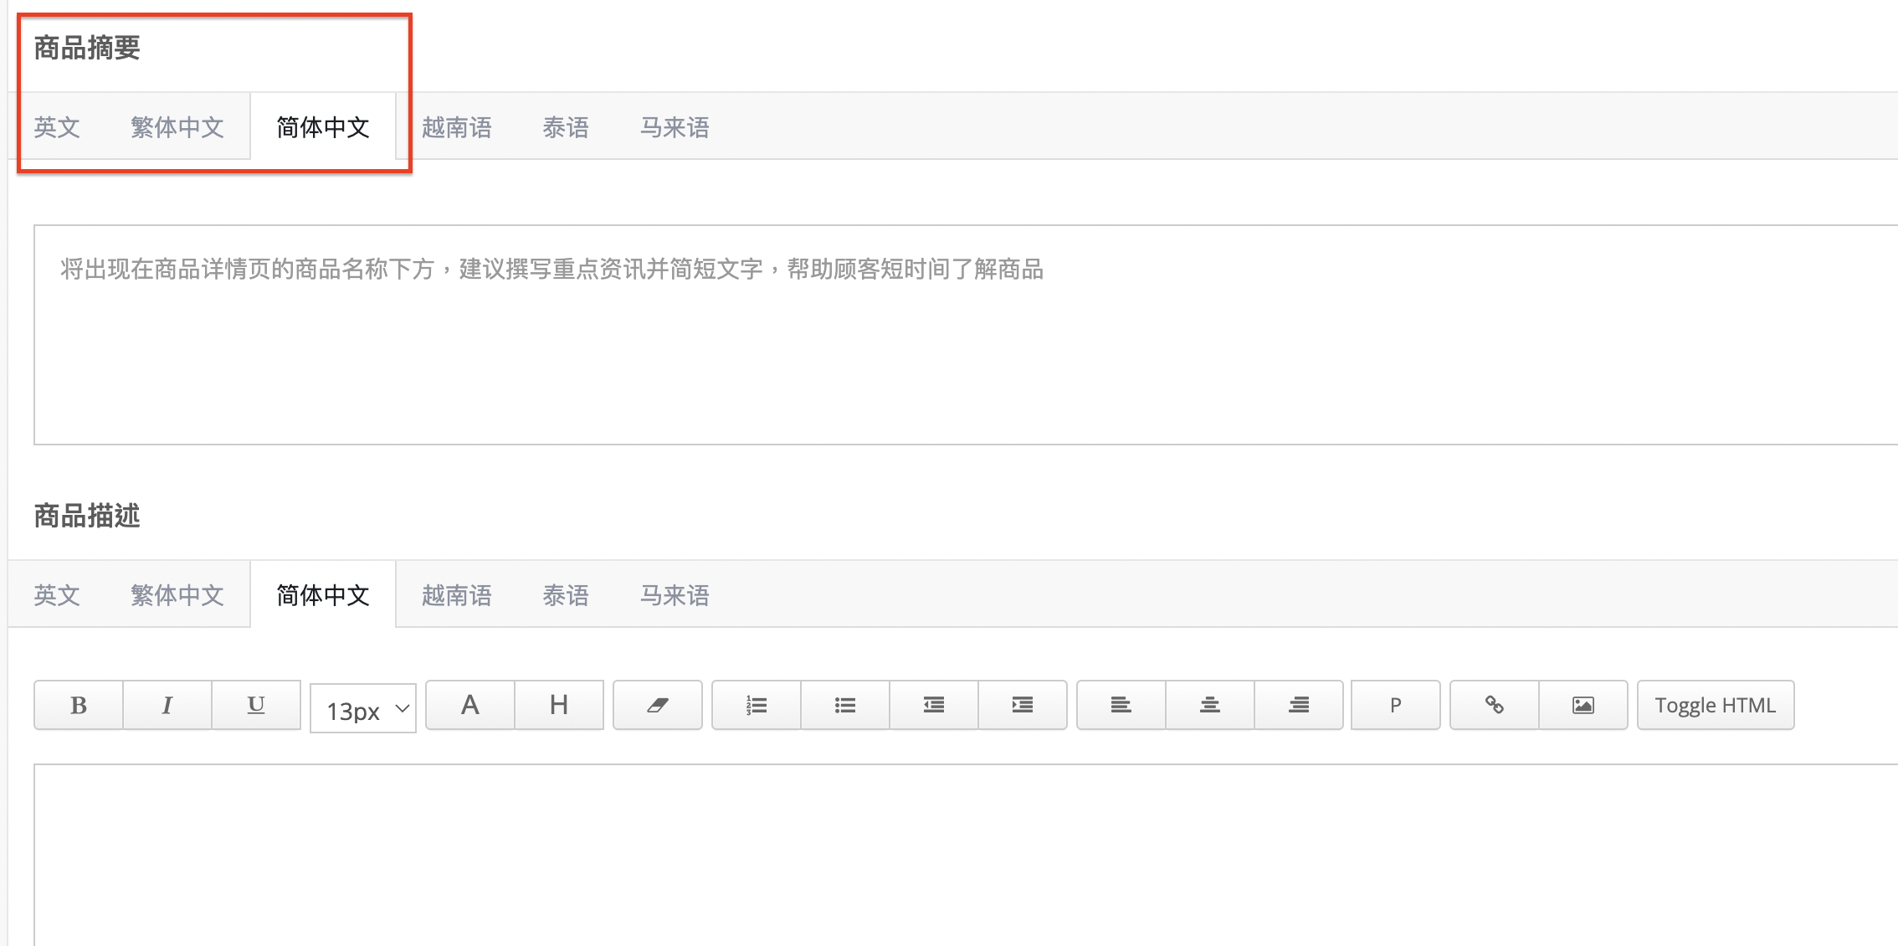This screenshot has height=946, width=1898.
Task: Select 简体中文 tab under 商品描述
Action: point(323,595)
